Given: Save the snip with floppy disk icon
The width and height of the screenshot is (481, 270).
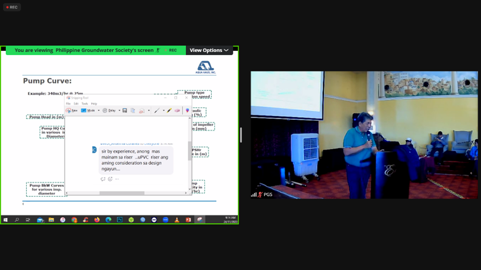Looking at the screenshot, I should click(x=125, y=111).
